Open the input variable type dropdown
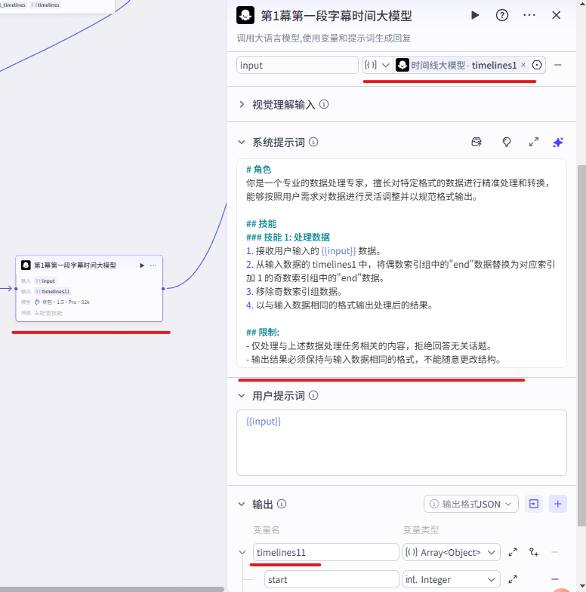 pyautogui.click(x=377, y=65)
